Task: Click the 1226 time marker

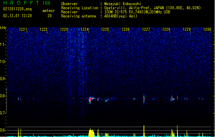Action: click(125, 29)
